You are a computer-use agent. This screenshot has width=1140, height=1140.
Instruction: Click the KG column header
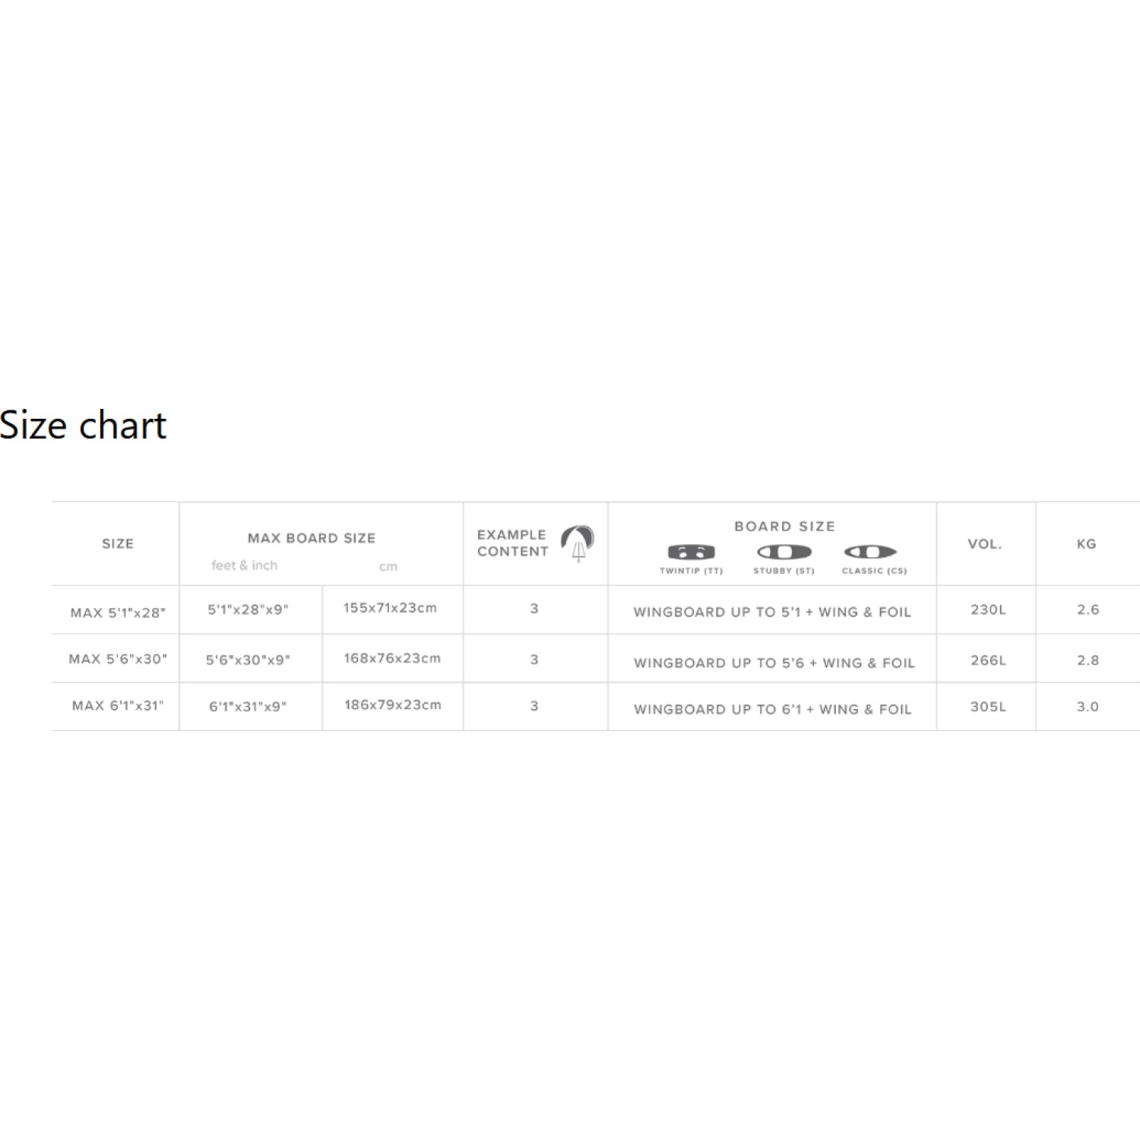[1087, 544]
